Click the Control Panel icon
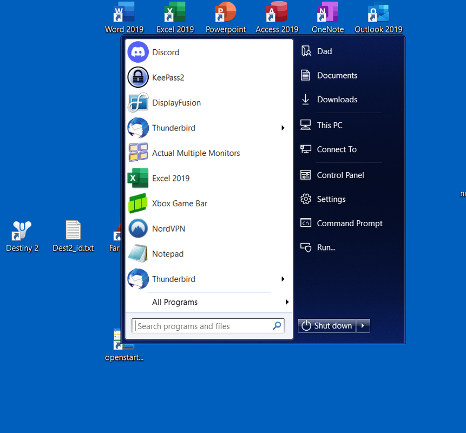 point(305,175)
